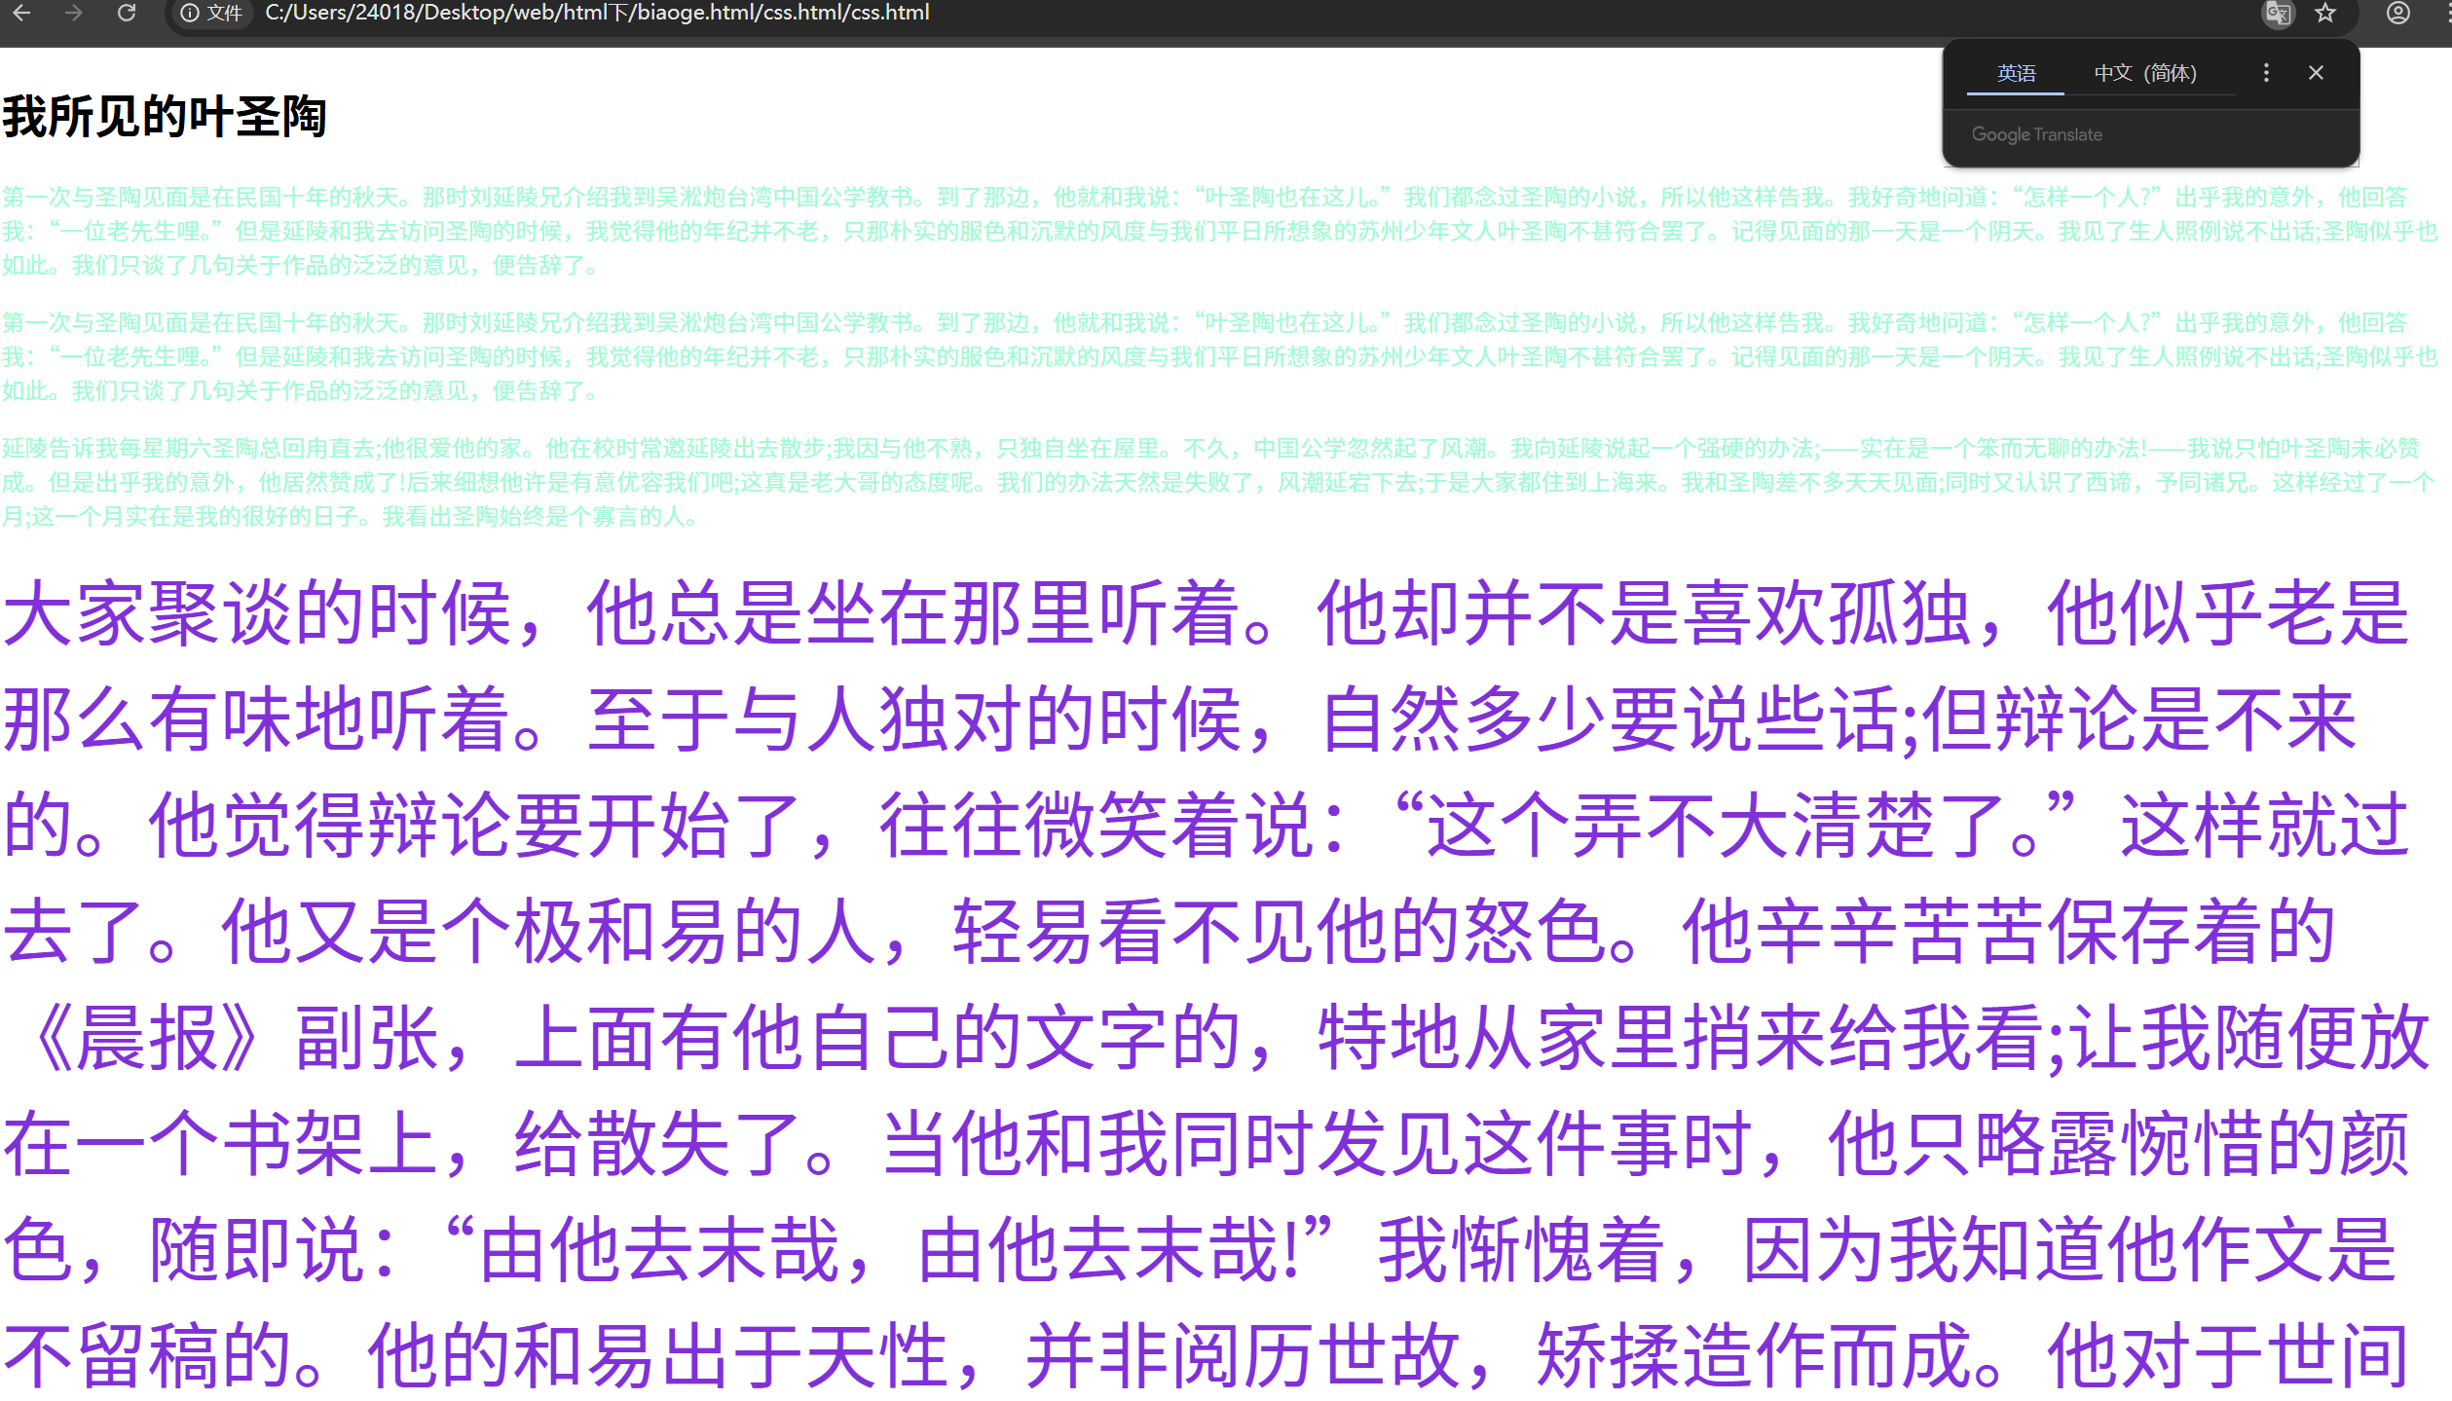Bookmark this page with the star

pos(2326,14)
